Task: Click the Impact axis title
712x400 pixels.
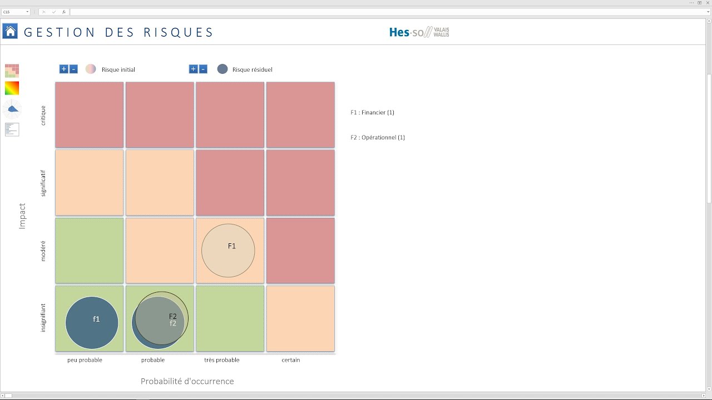Action: point(22,216)
